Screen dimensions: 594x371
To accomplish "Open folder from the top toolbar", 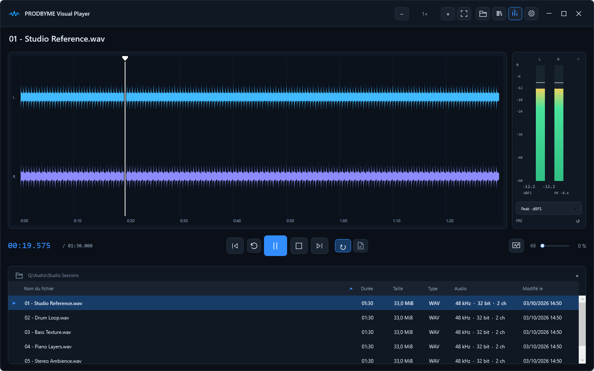I will [483, 14].
